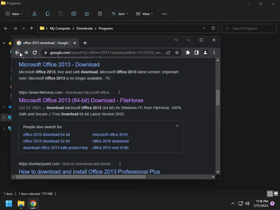Click My Computer in the breadcrumb path
This screenshot has height=210, width=280.
60,28
